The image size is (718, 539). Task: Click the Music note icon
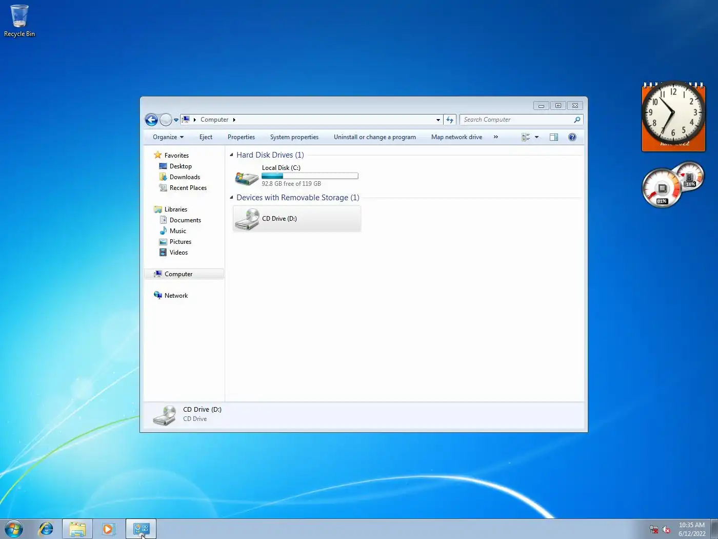(163, 231)
